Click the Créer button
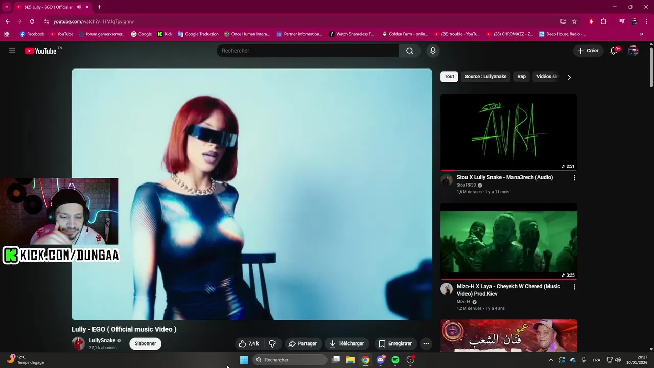Image resolution: width=654 pixels, height=368 pixels. click(588, 51)
